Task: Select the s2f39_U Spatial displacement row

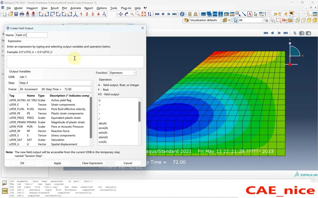Action: pos(49,144)
